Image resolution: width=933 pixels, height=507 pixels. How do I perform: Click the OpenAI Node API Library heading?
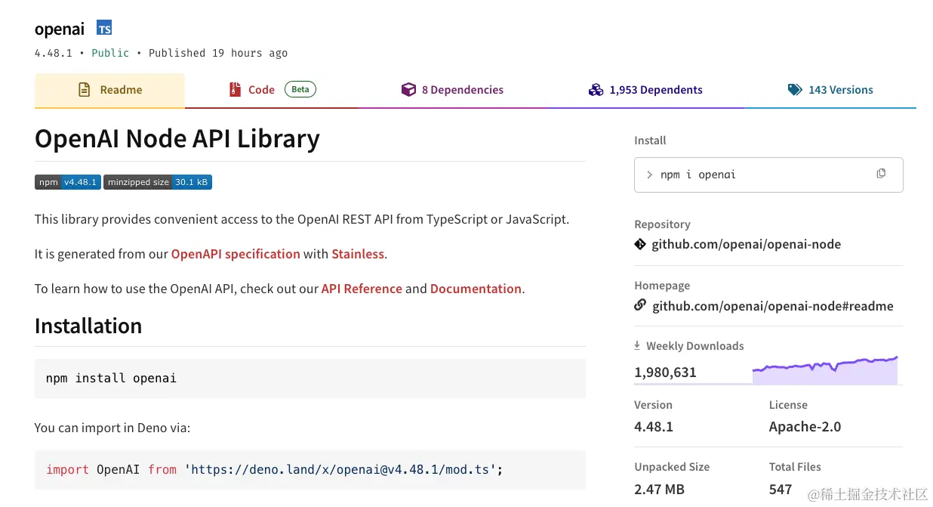click(177, 139)
